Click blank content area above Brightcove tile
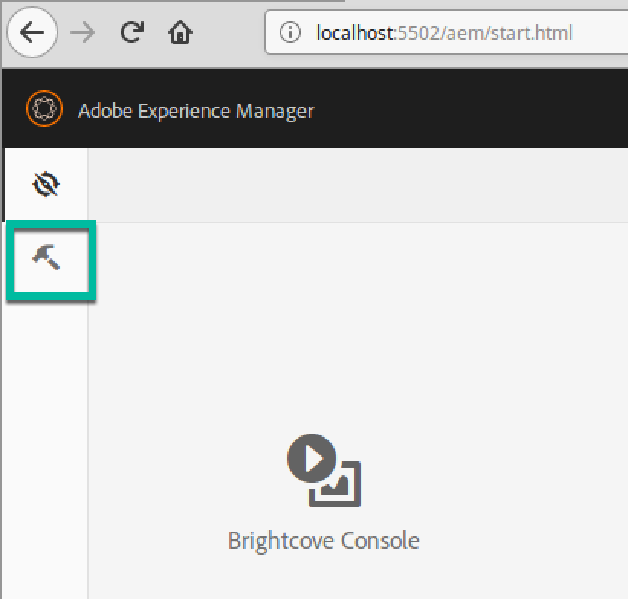628x599 pixels. pos(351,321)
